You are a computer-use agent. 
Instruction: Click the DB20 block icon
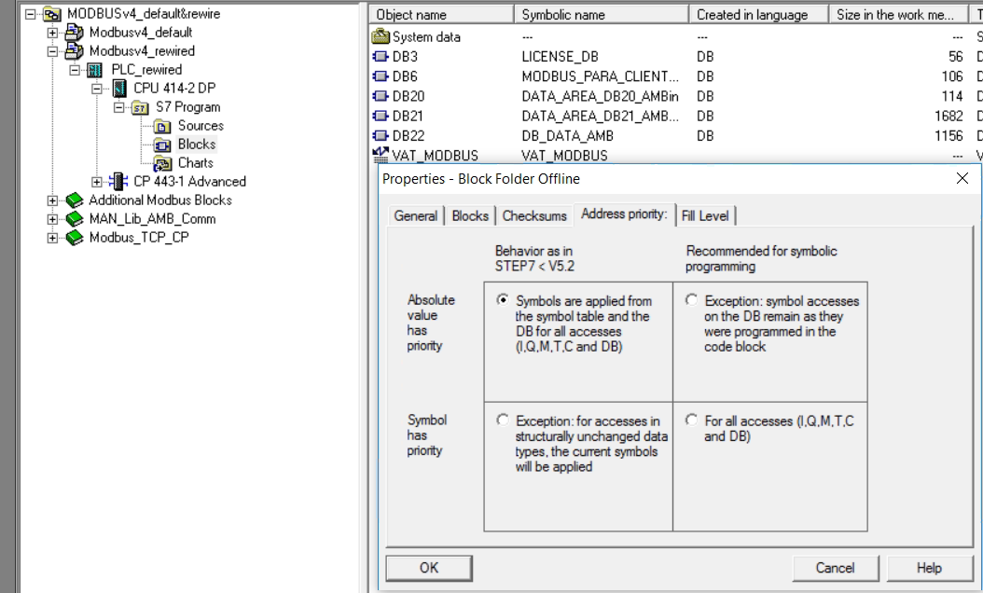(381, 97)
